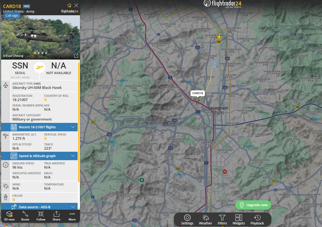Open 3D view

(9, 216)
